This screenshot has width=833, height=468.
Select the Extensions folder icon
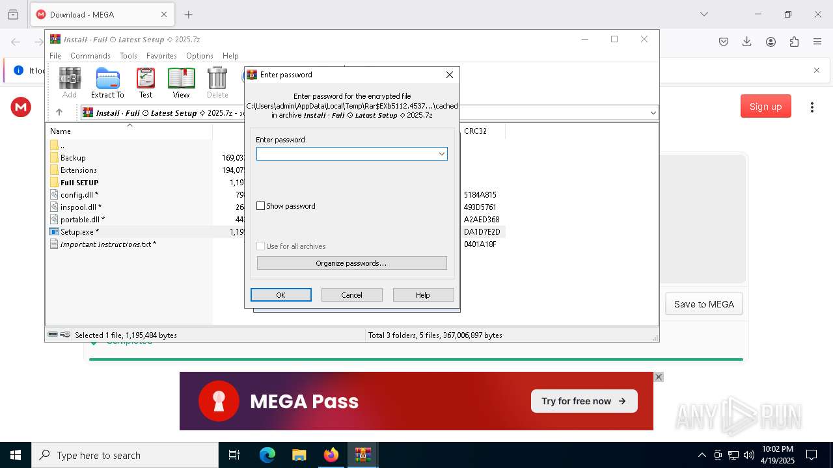click(54, 170)
